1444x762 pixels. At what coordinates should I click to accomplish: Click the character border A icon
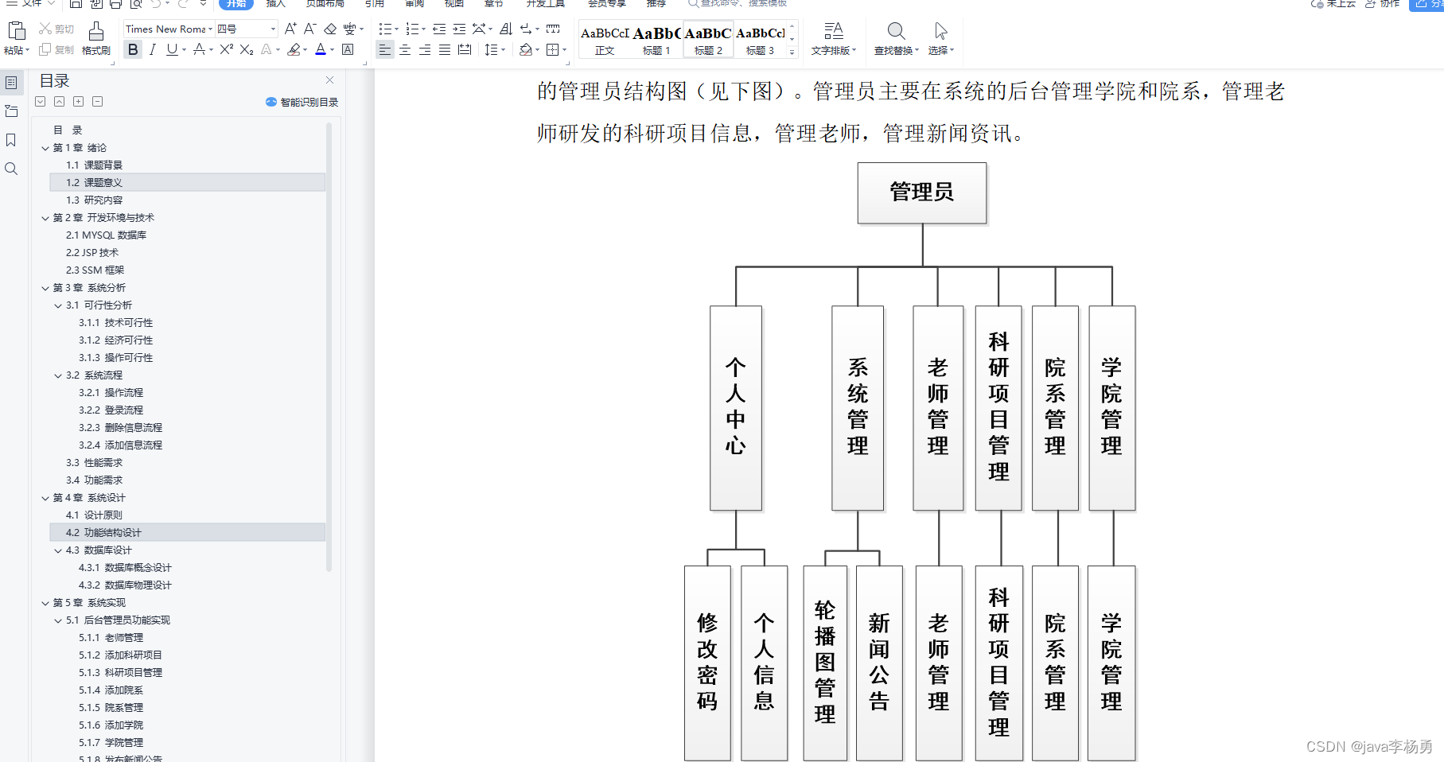coord(348,49)
